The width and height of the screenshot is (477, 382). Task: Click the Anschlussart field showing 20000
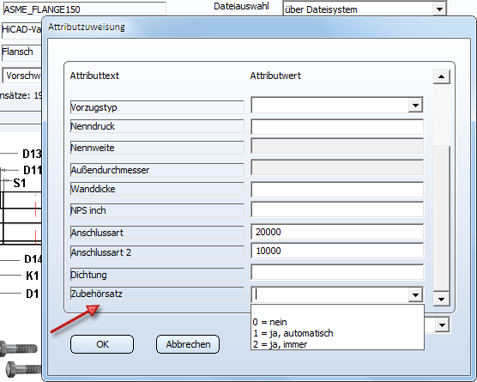tap(337, 232)
